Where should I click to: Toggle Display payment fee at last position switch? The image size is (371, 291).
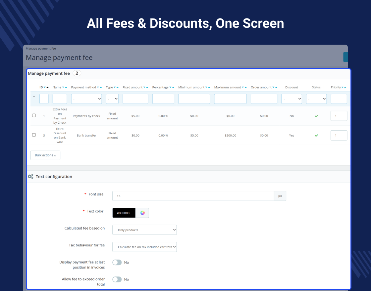[117, 263]
